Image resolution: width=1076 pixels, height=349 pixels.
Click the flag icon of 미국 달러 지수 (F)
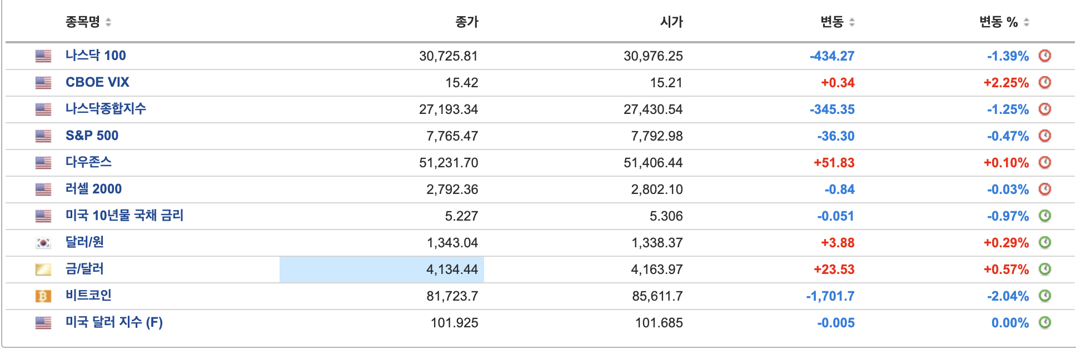(43, 323)
